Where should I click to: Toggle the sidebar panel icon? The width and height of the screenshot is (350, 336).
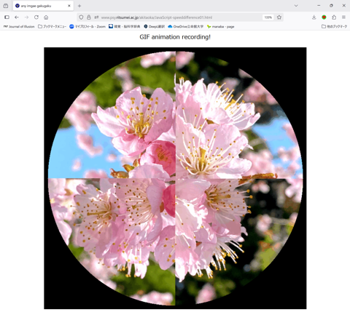click(x=7, y=17)
